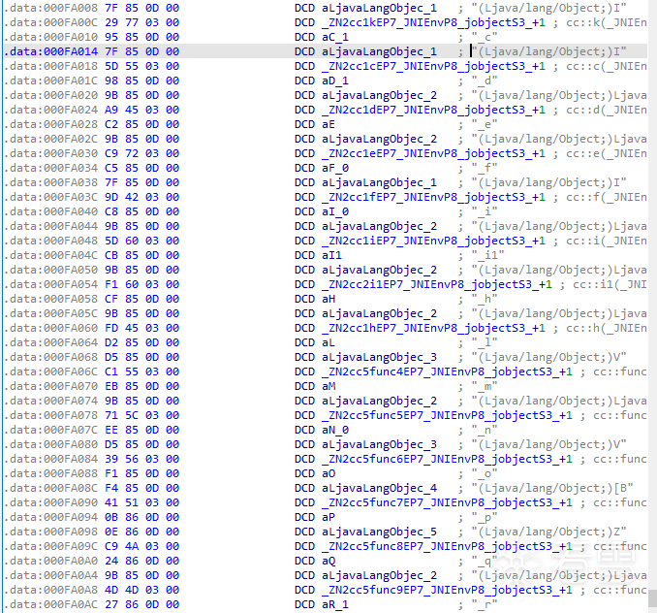Click the aQ string label
This screenshot has width=657, height=613.
(328, 561)
